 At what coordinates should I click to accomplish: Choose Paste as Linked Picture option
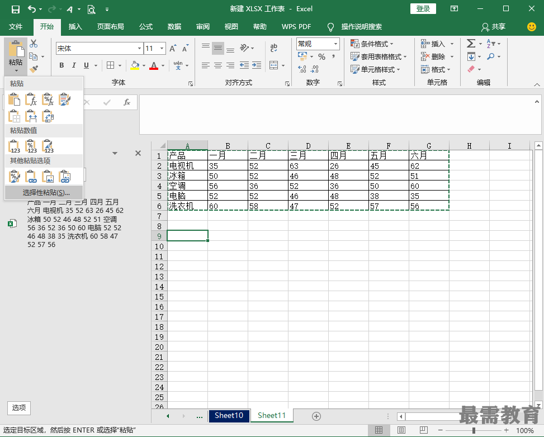pyautogui.click(x=64, y=177)
